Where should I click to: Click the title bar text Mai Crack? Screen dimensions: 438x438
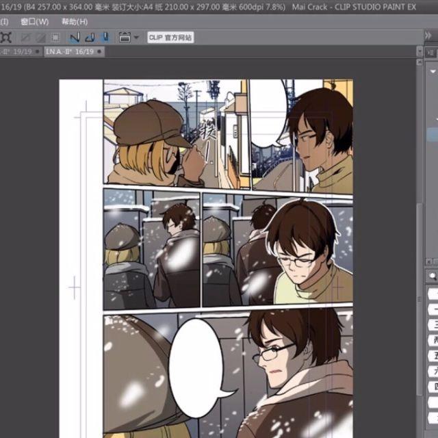pyautogui.click(x=309, y=7)
